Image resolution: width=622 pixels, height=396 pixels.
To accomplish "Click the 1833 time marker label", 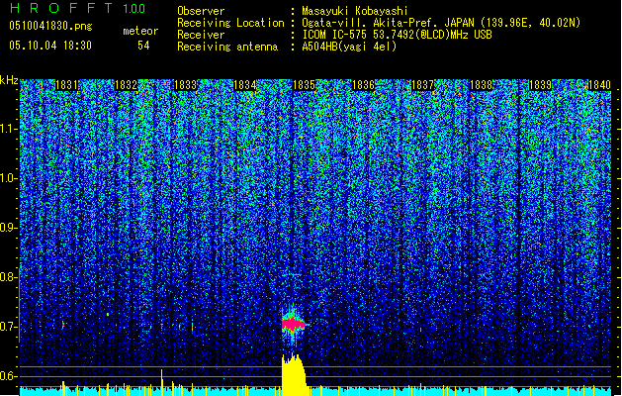I will [x=185, y=85].
